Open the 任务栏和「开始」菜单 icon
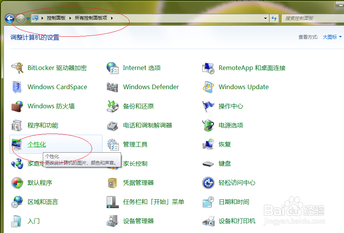Viewport: 344px width, 233px height. (x=112, y=202)
